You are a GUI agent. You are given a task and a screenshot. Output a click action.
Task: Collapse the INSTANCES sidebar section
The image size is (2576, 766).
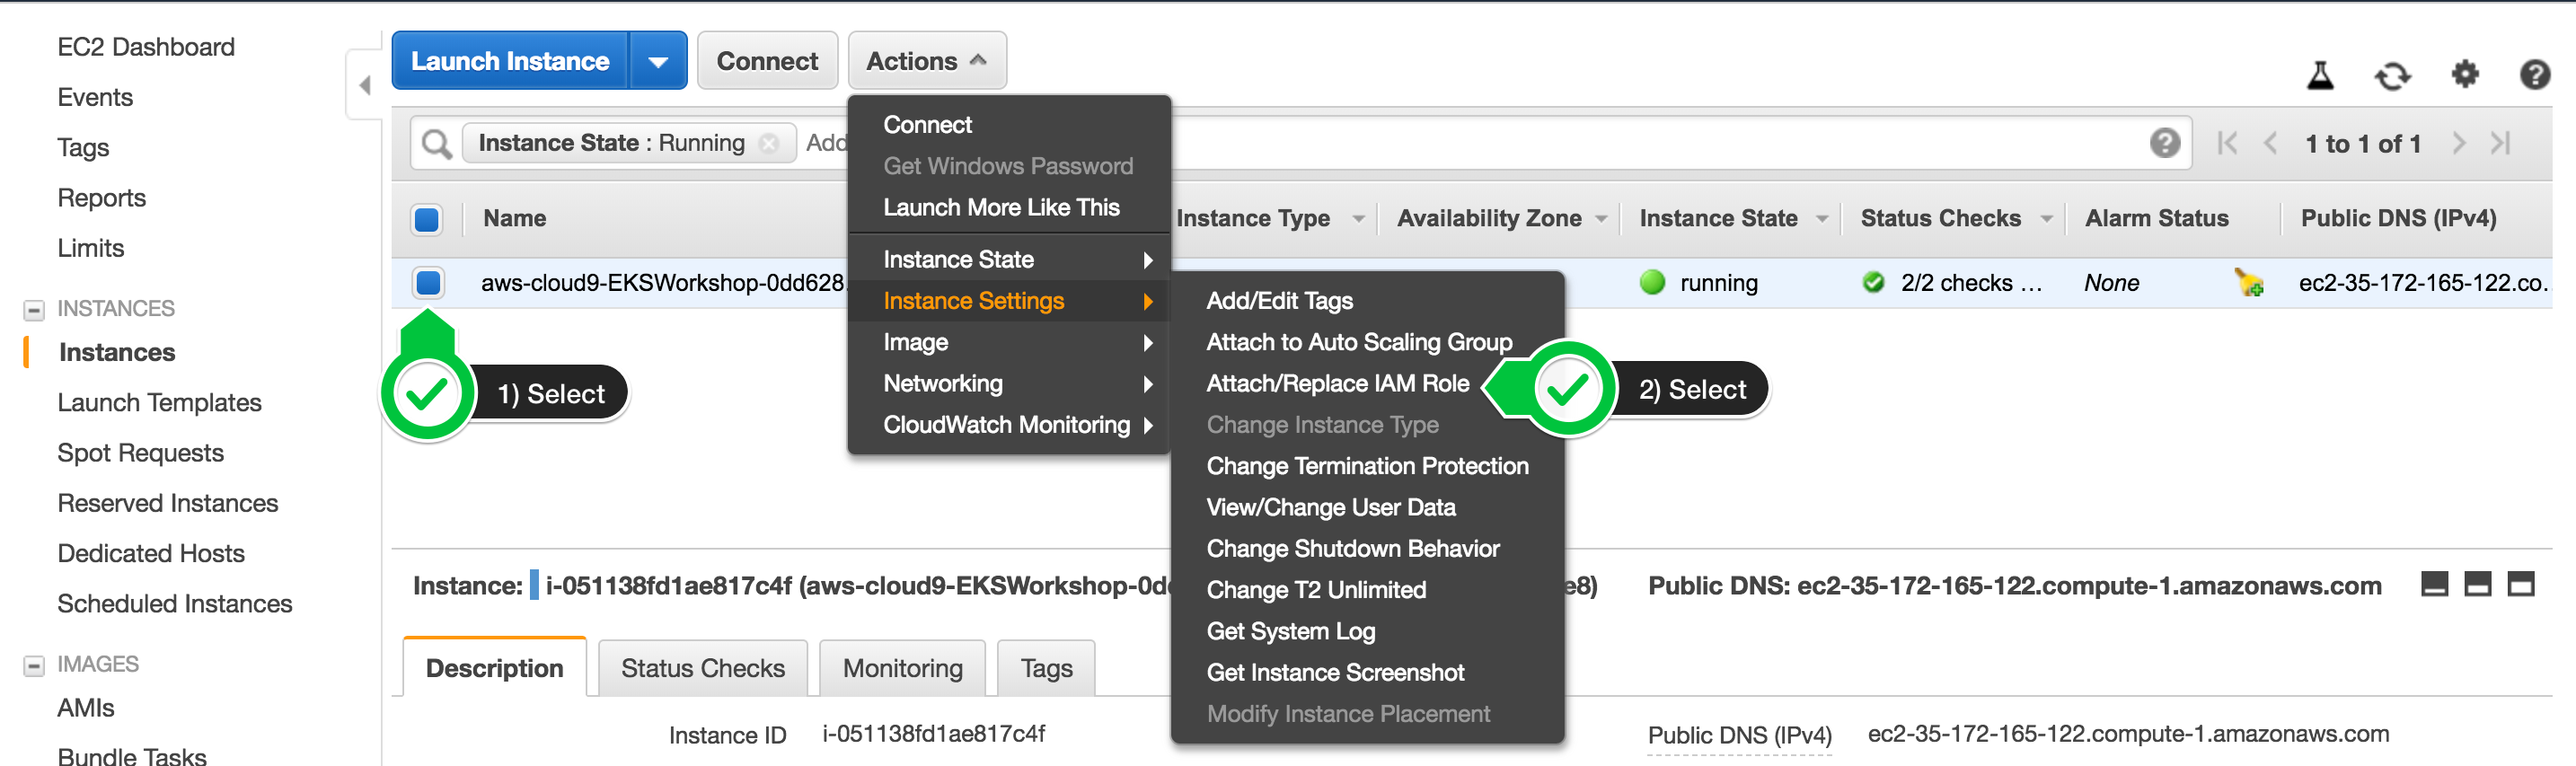(34, 310)
